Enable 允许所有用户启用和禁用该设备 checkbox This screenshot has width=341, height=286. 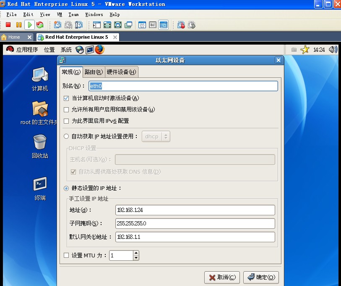pyautogui.click(x=66, y=110)
